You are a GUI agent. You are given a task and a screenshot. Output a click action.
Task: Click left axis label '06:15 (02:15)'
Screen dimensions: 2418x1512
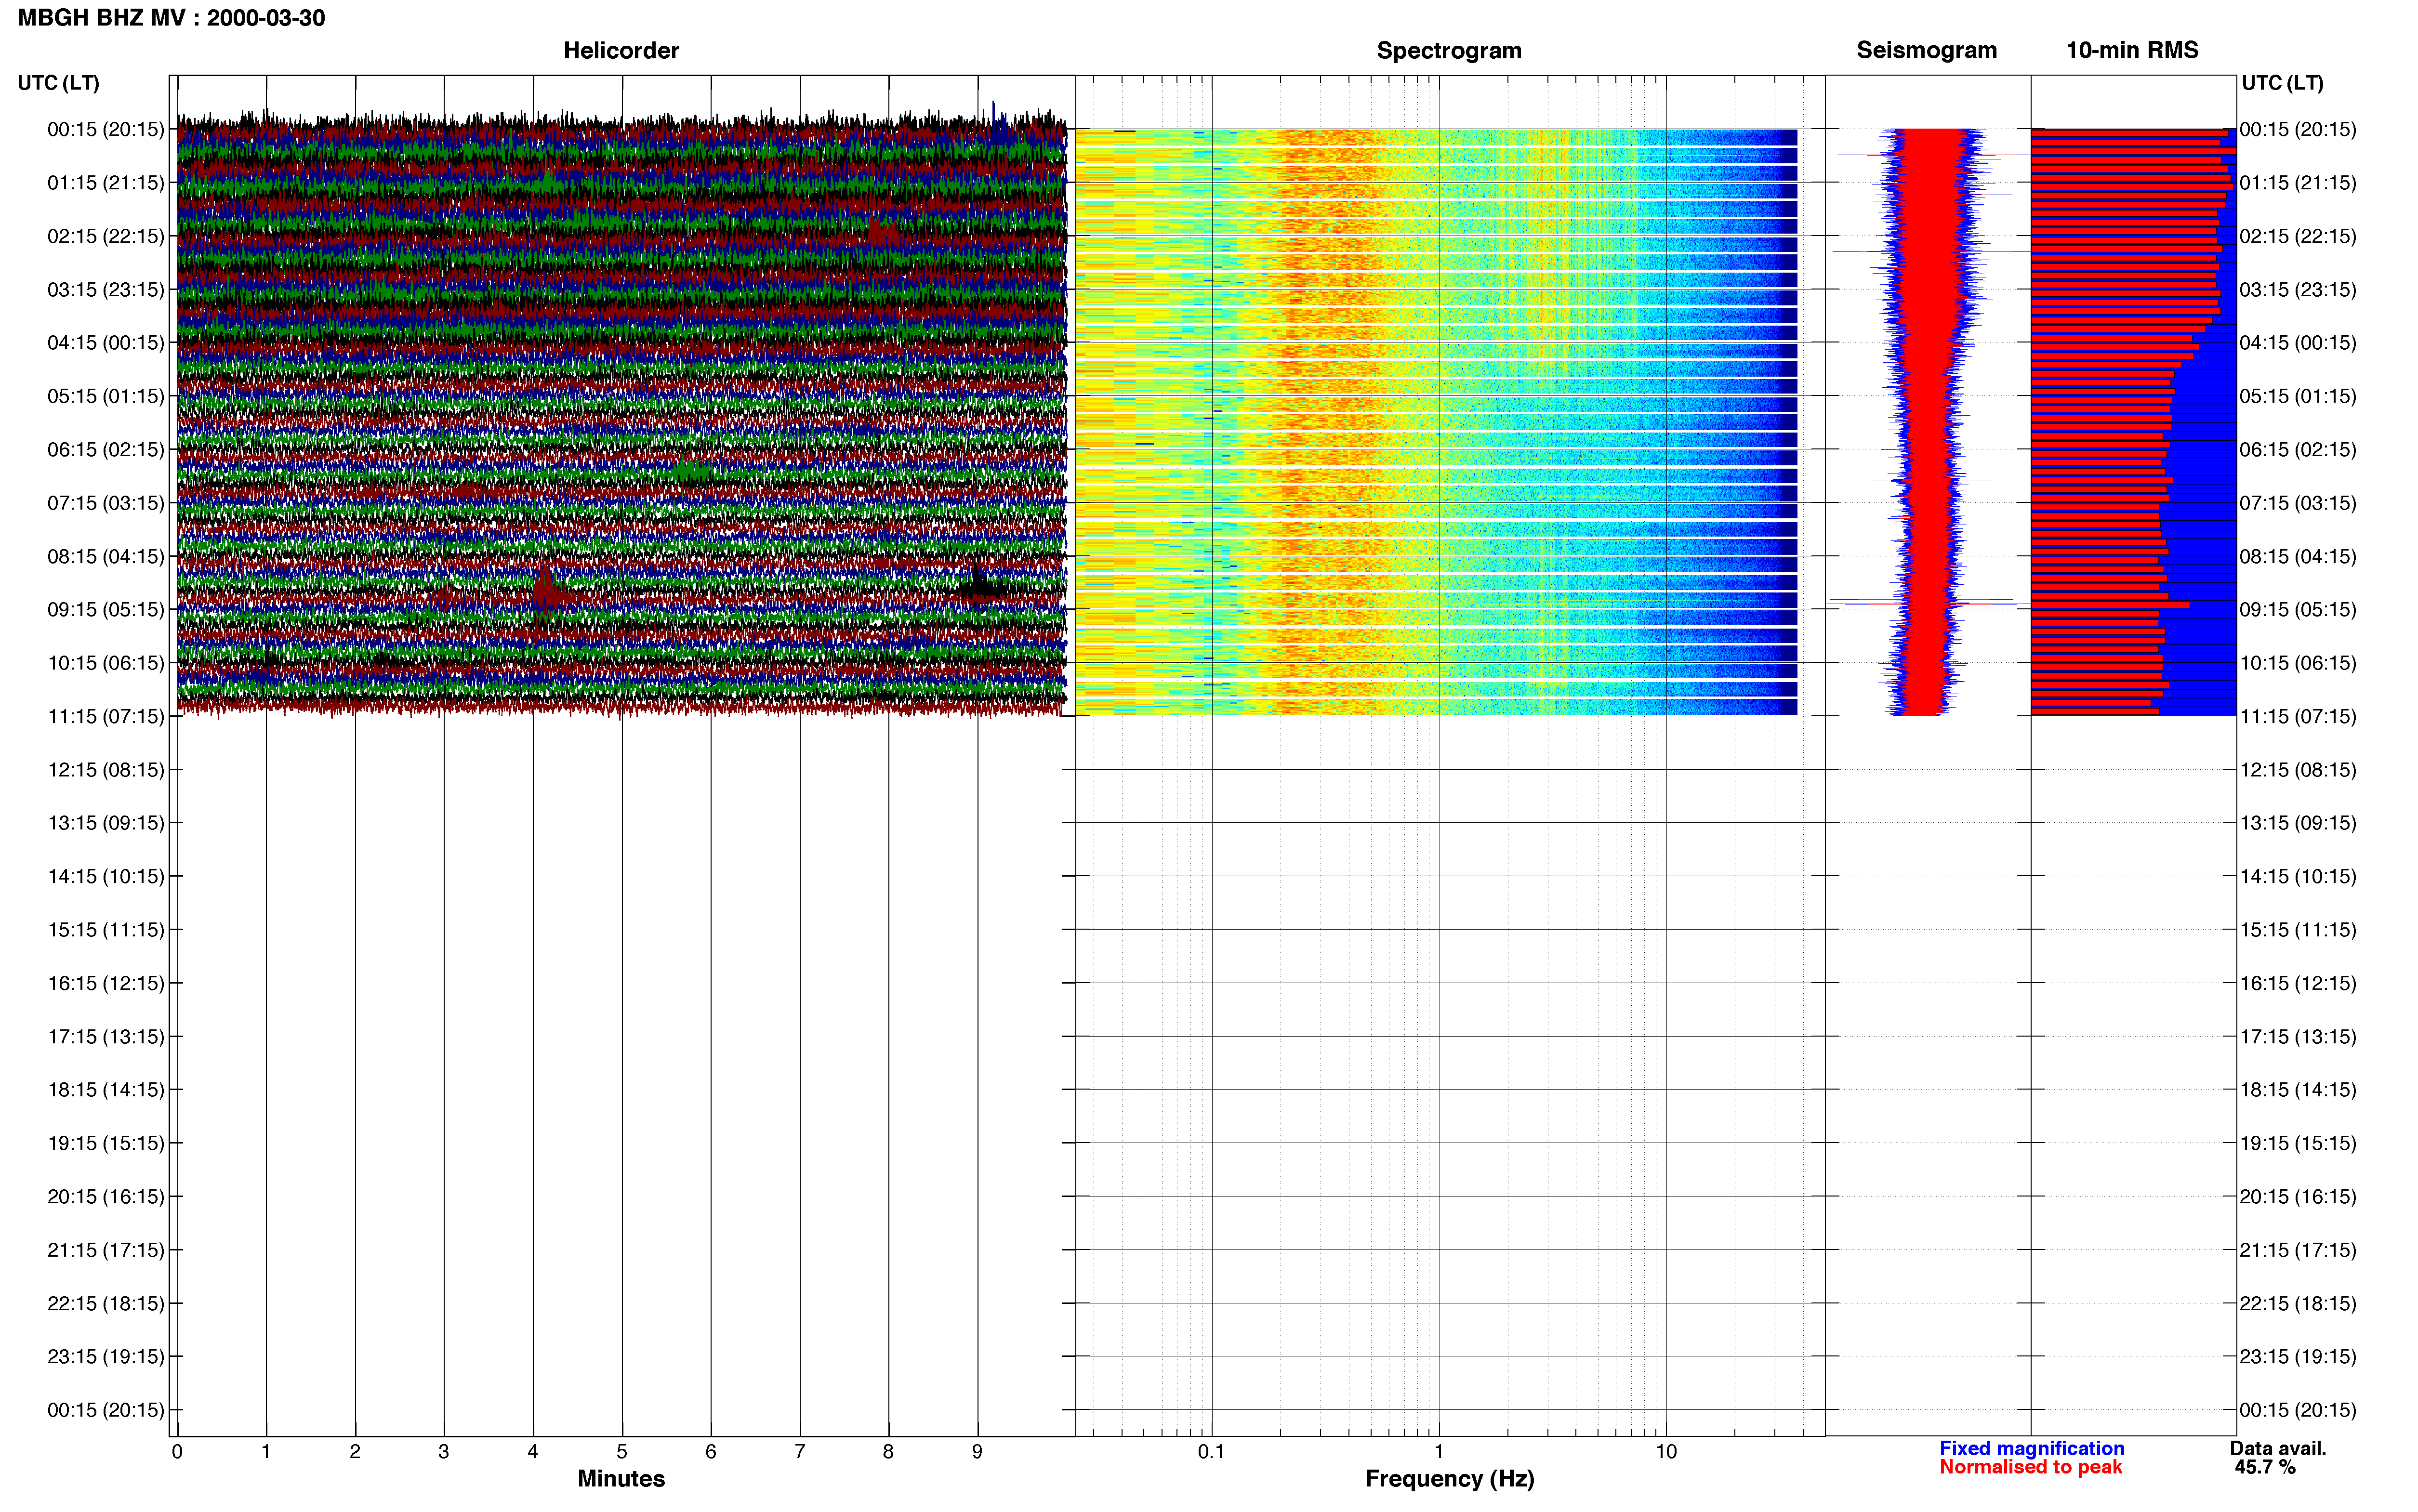(x=106, y=450)
